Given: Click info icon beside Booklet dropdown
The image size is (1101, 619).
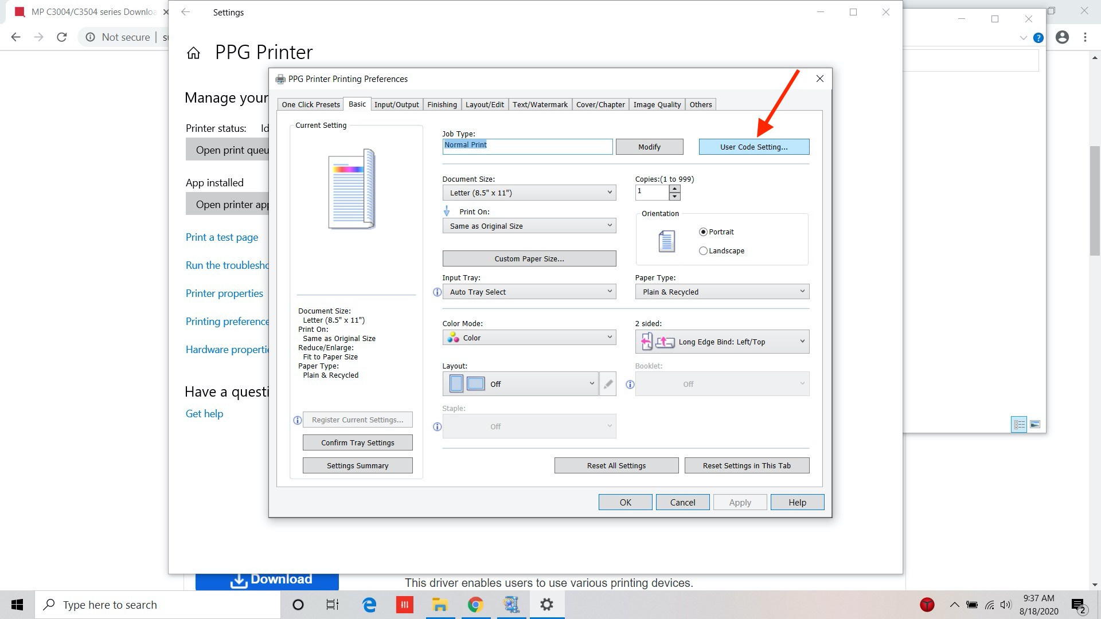Looking at the screenshot, I should pos(630,385).
